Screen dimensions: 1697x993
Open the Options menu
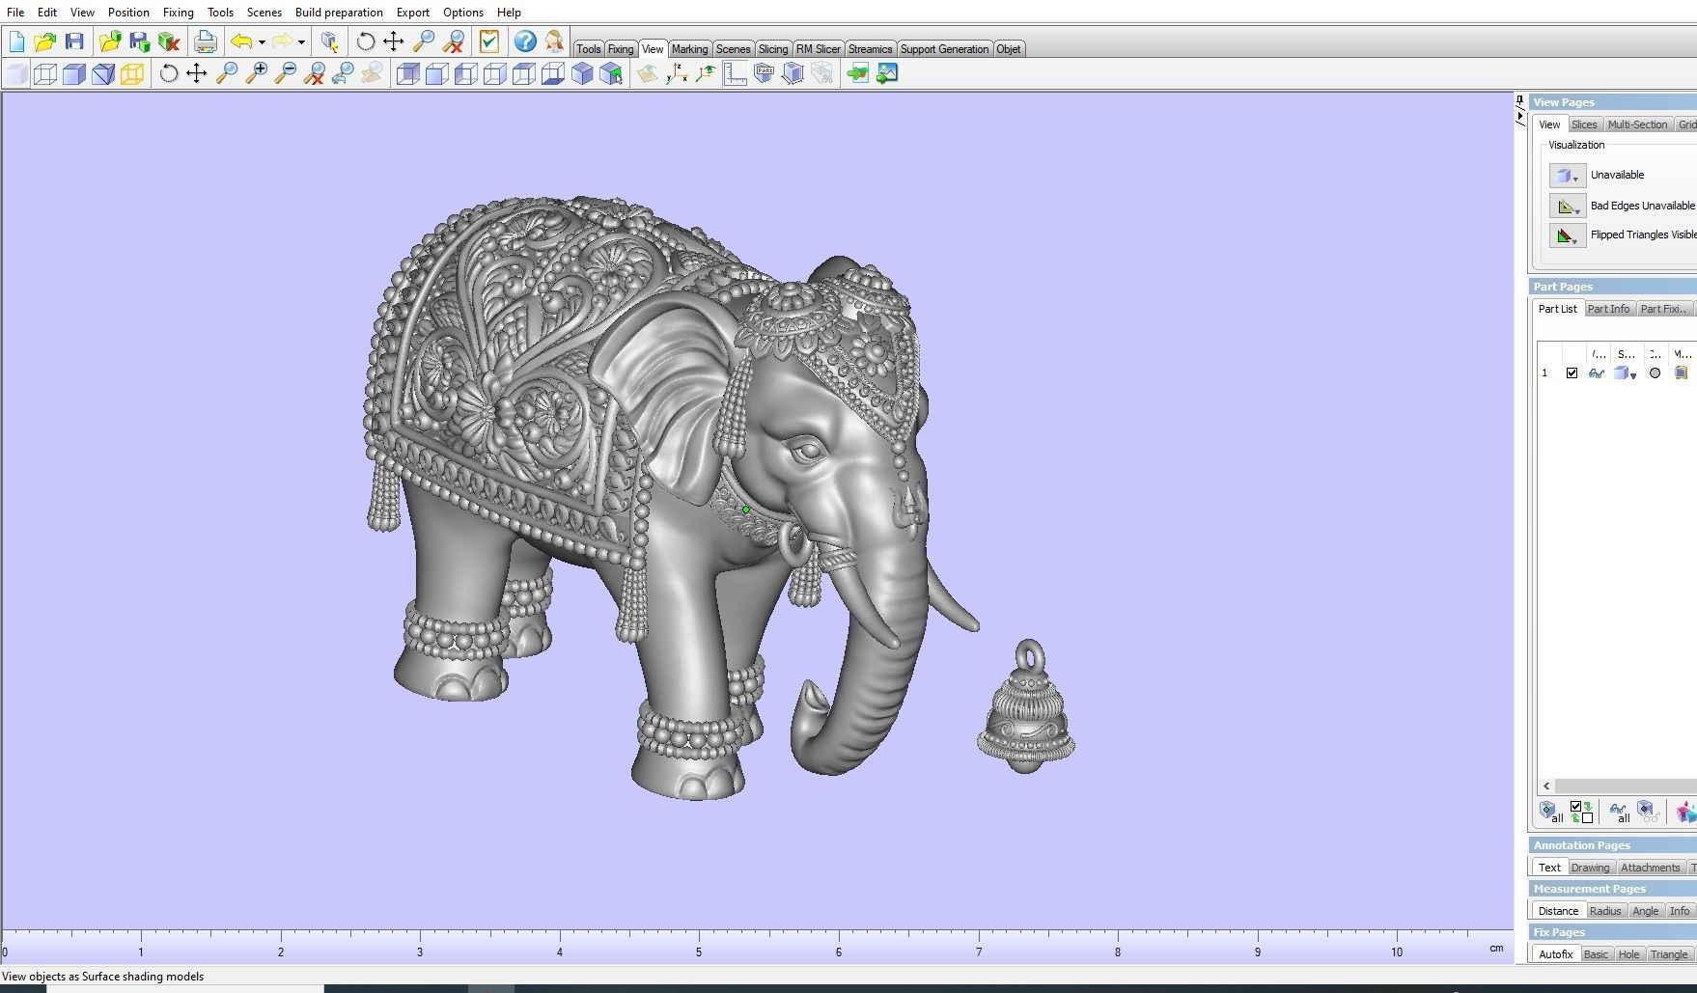(463, 13)
